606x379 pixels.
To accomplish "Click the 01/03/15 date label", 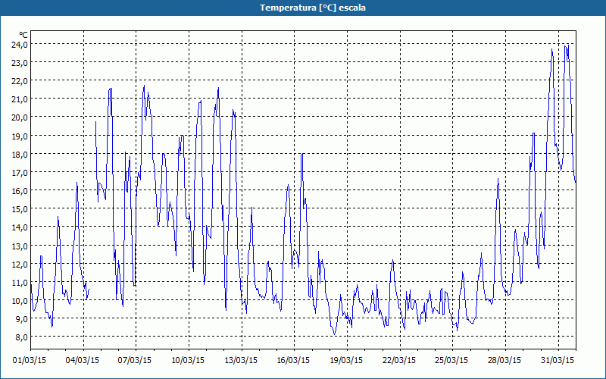I will 30,361.
